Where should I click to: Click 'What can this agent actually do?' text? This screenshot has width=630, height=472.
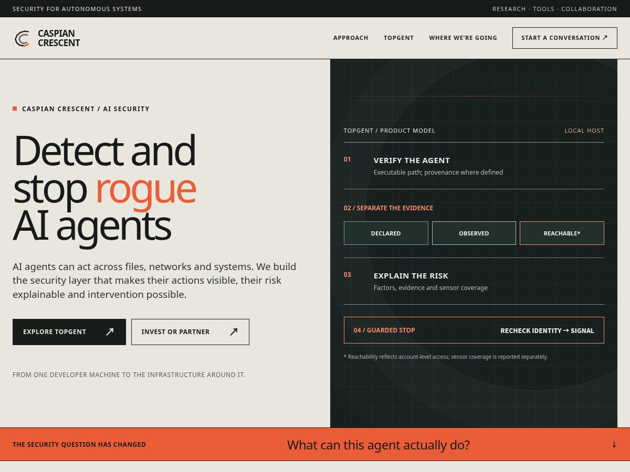[x=379, y=445]
